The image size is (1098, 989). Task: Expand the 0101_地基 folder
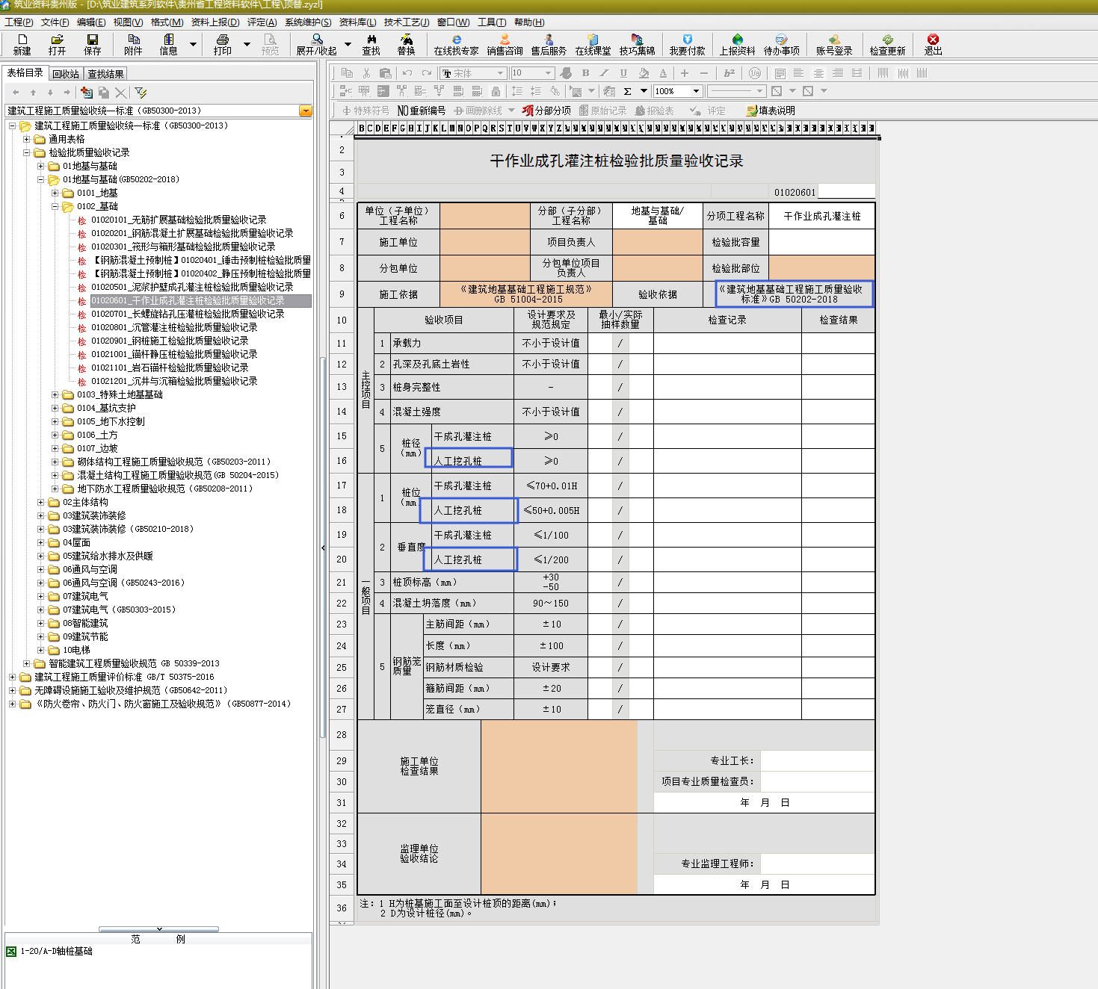pos(55,193)
